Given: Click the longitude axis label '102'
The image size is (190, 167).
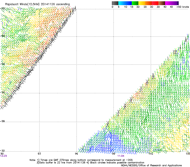Looking at the screenshot, I should pos(151,154).
